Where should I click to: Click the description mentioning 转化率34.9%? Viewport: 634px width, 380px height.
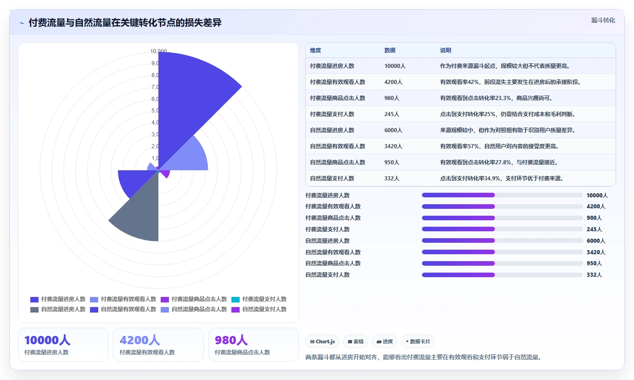(502, 179)
